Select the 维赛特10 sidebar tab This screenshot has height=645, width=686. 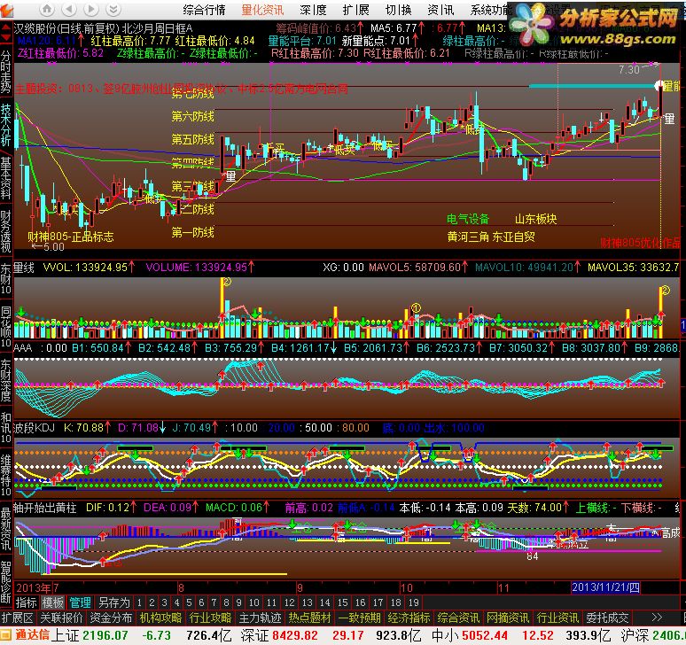click(x=5, y=475)
